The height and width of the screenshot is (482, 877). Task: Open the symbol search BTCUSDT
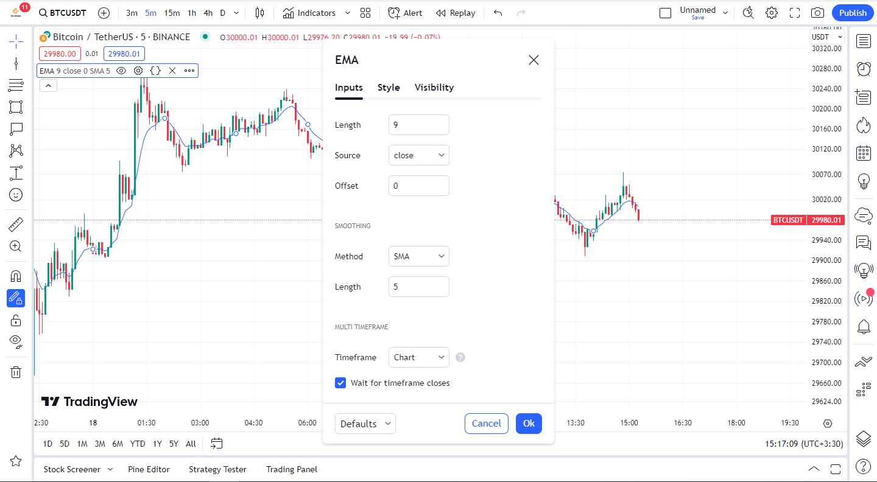(62, 13)
